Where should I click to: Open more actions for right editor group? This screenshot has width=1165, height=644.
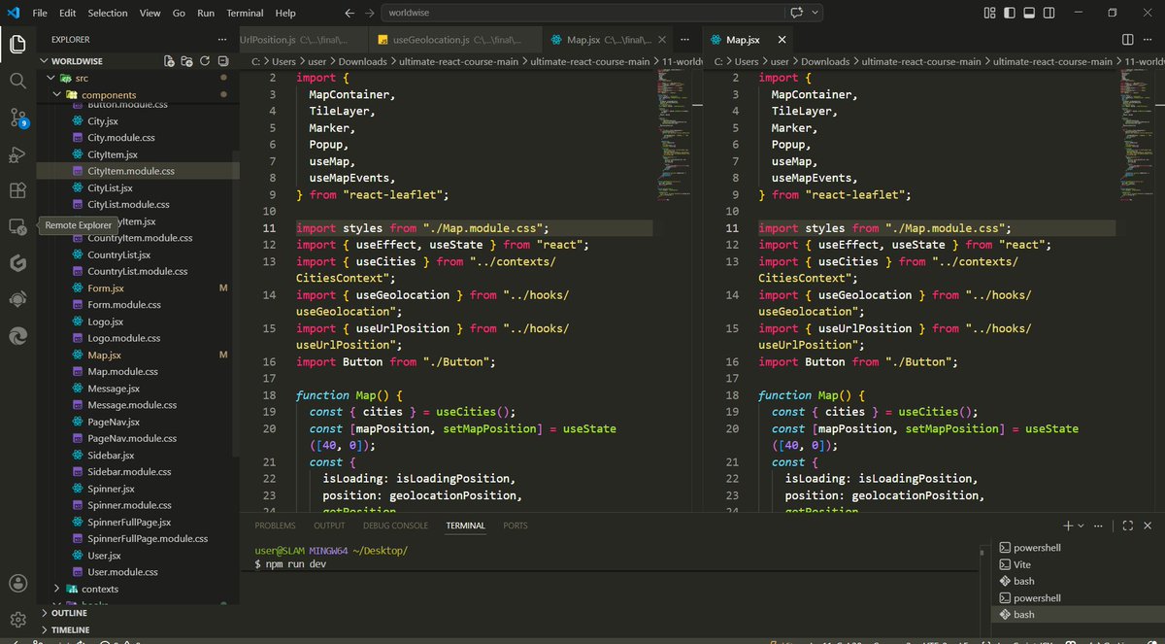tap(1148, 40)
